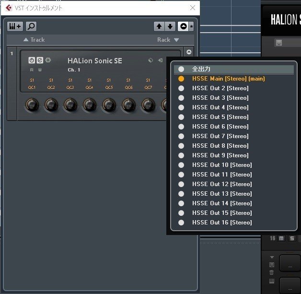Click the QC1 quick control knob
The width and height of the screenshot is (301, 294).
coord(32,105)
